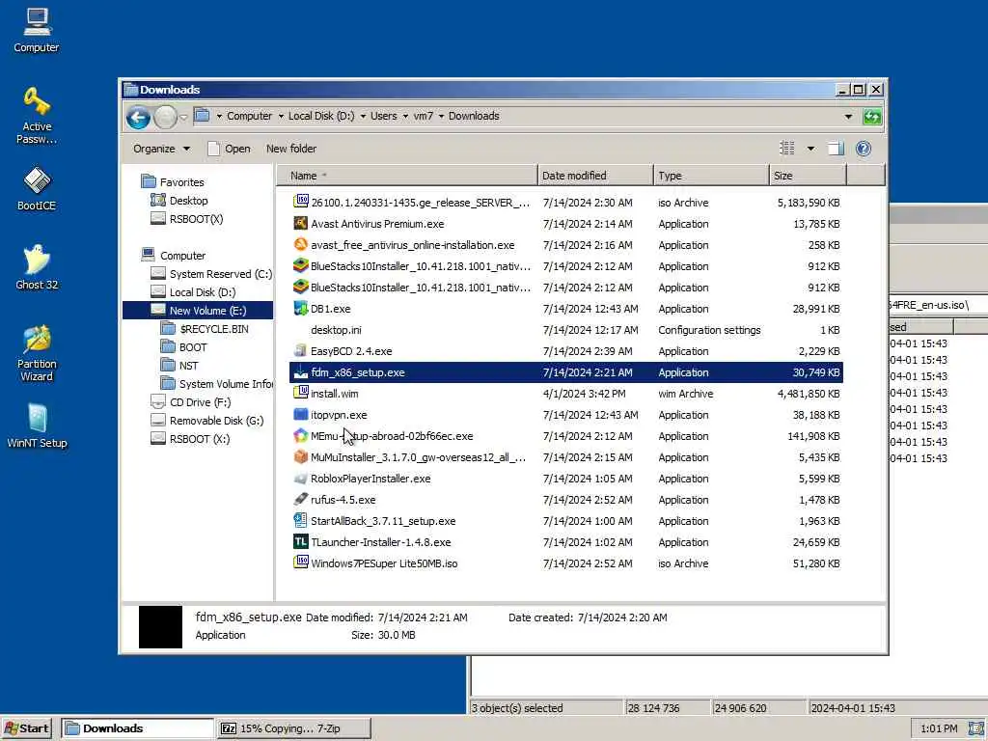
Task: Select the RobloxPlayerInstaller.exe icon
Action: [x=301, y=479]
